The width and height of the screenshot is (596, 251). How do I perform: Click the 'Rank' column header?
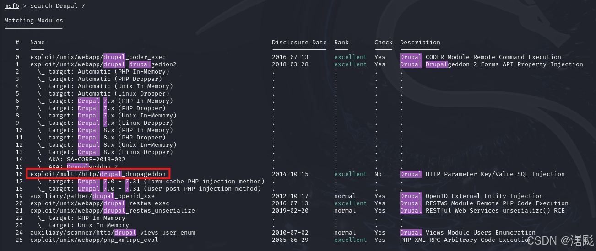(341, 43)
